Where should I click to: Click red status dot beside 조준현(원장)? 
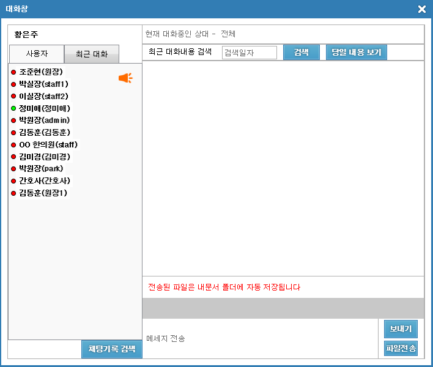click(13, 72)
